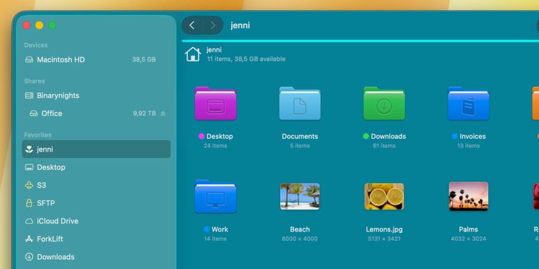Click the '14 items' count under Work

coord(216,239)
